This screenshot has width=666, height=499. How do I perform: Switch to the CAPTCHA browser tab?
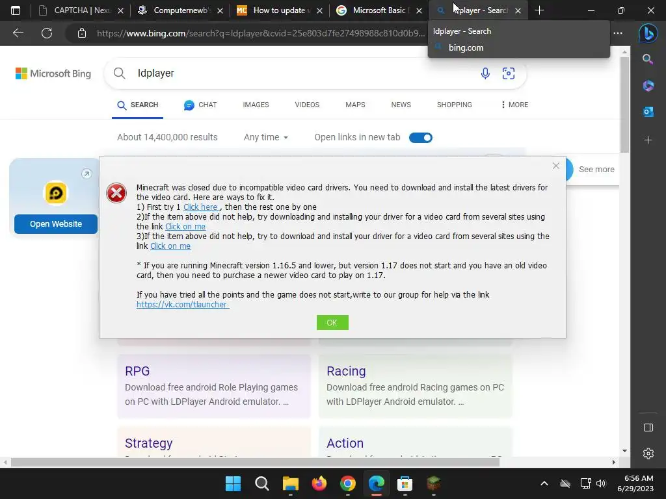[81, 10]
